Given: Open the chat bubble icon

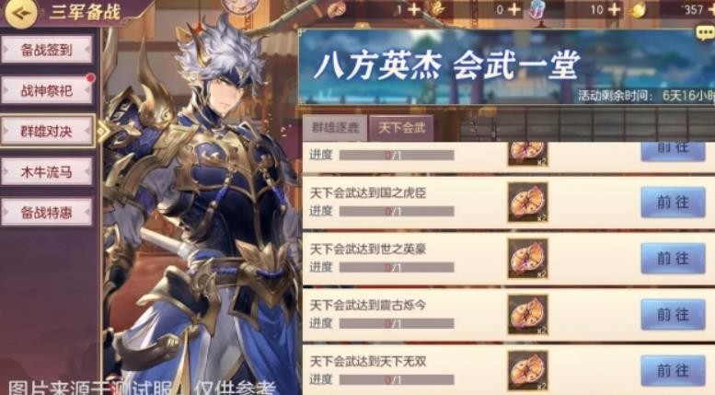Looking at the screenshot, I should pos(705,32).
